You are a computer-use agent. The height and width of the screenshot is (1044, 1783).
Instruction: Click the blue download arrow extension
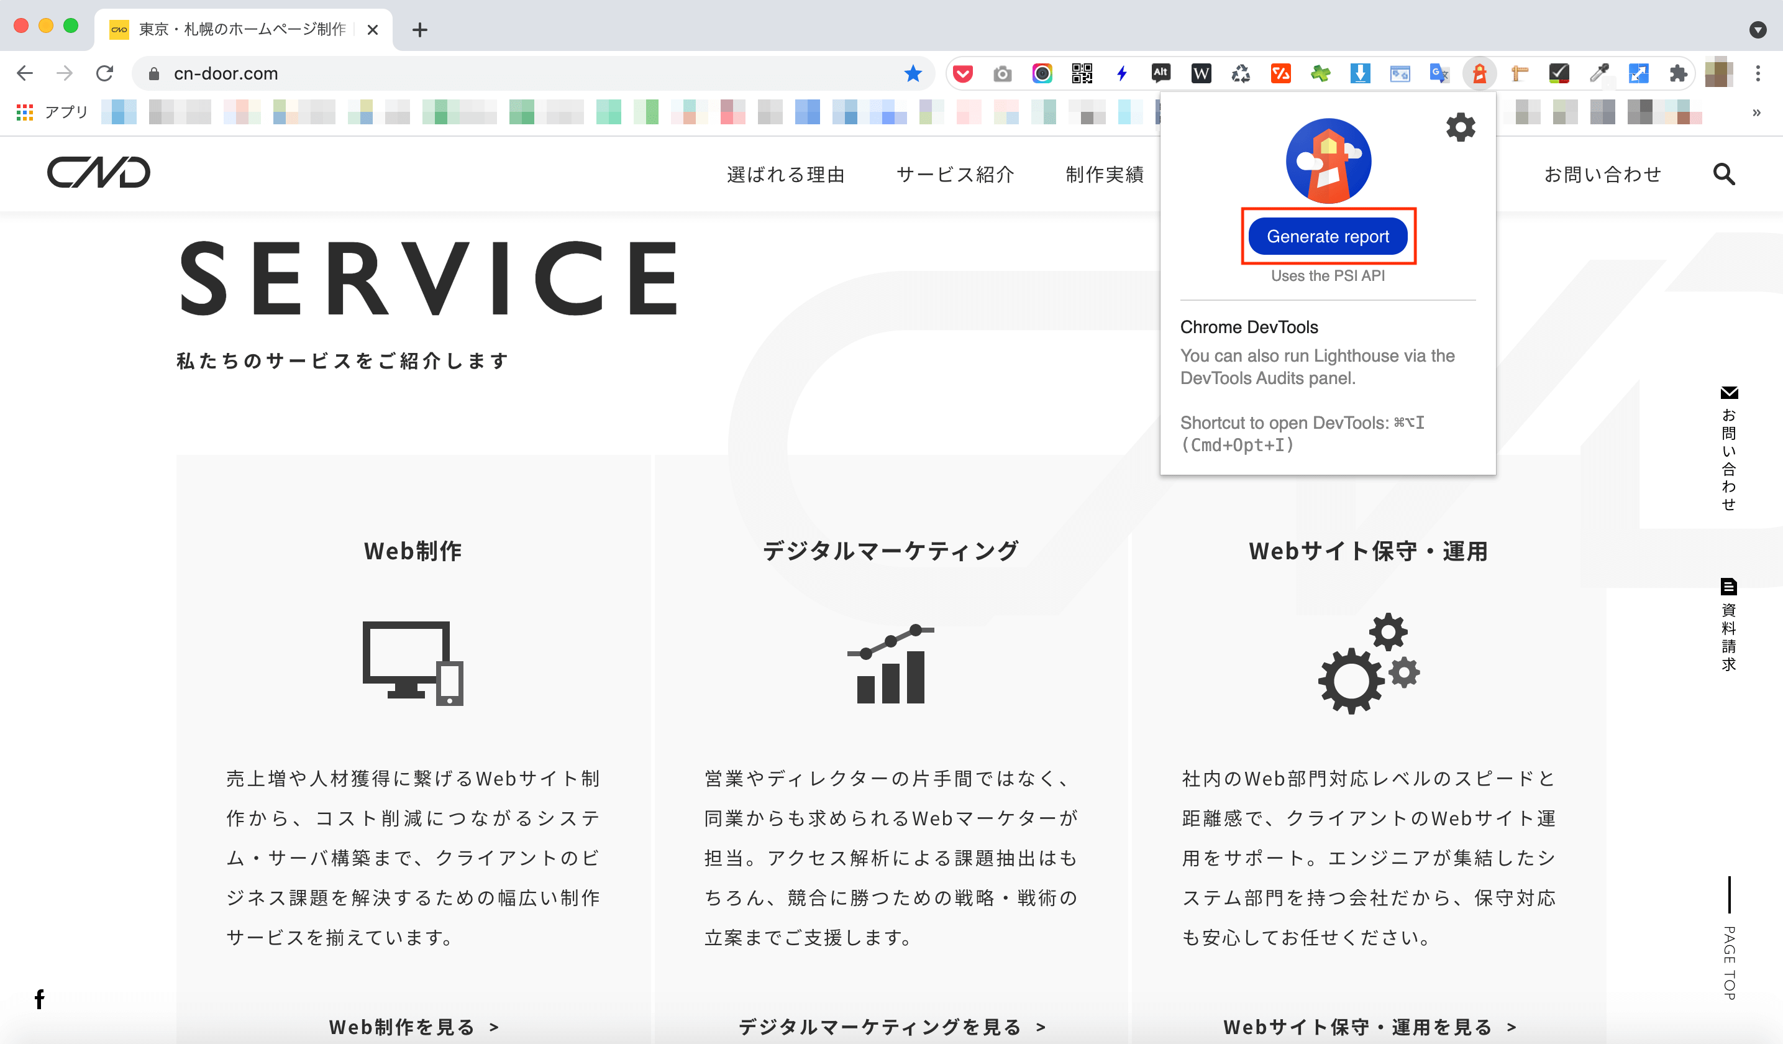coord(1360,73)
